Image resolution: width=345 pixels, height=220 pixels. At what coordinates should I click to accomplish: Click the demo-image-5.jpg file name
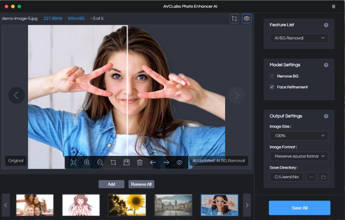click(x=19, y=19)
